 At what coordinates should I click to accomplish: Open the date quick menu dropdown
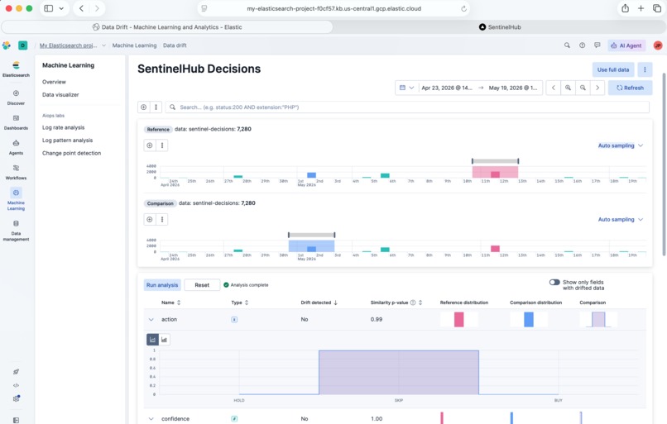coord(406,88)
